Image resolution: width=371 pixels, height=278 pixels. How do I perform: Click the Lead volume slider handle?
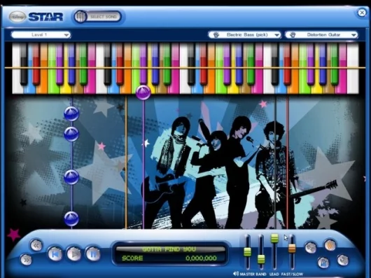click(274, 238)
